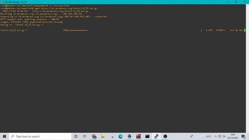249x140 pixels.
Task: Click the 'HTTP request sent' line
Action: pyautogui.click(x=30, y=19)
